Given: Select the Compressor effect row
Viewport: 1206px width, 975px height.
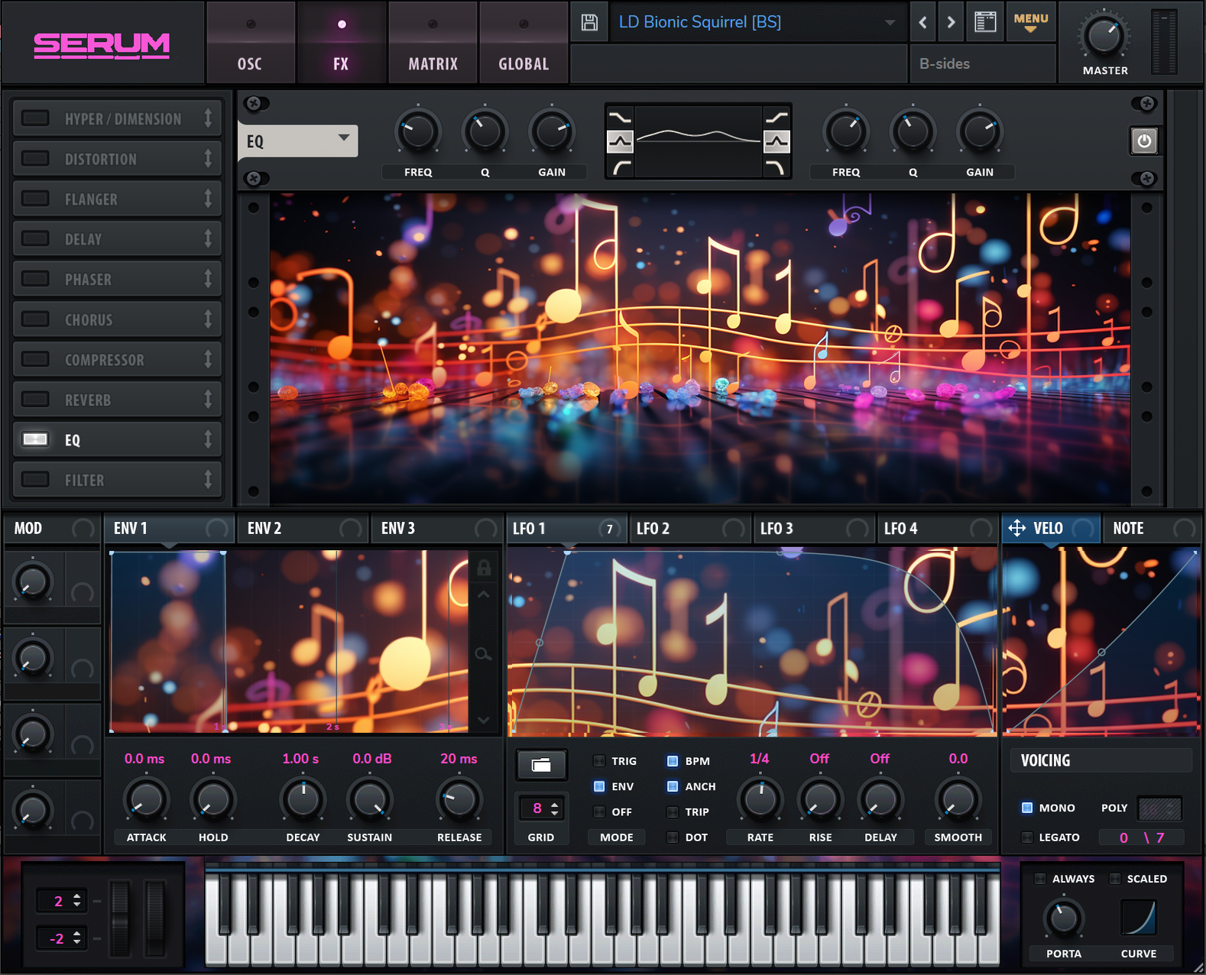Looking at the screenshot, I should point(117,359).
